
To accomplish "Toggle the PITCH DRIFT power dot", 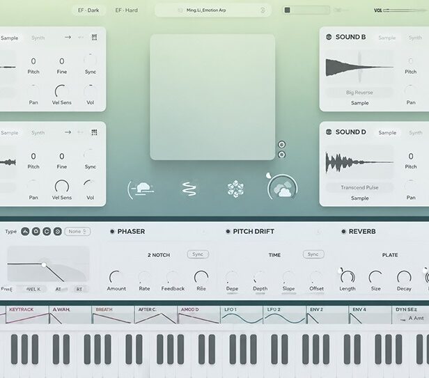I will (x=228, y=231).
